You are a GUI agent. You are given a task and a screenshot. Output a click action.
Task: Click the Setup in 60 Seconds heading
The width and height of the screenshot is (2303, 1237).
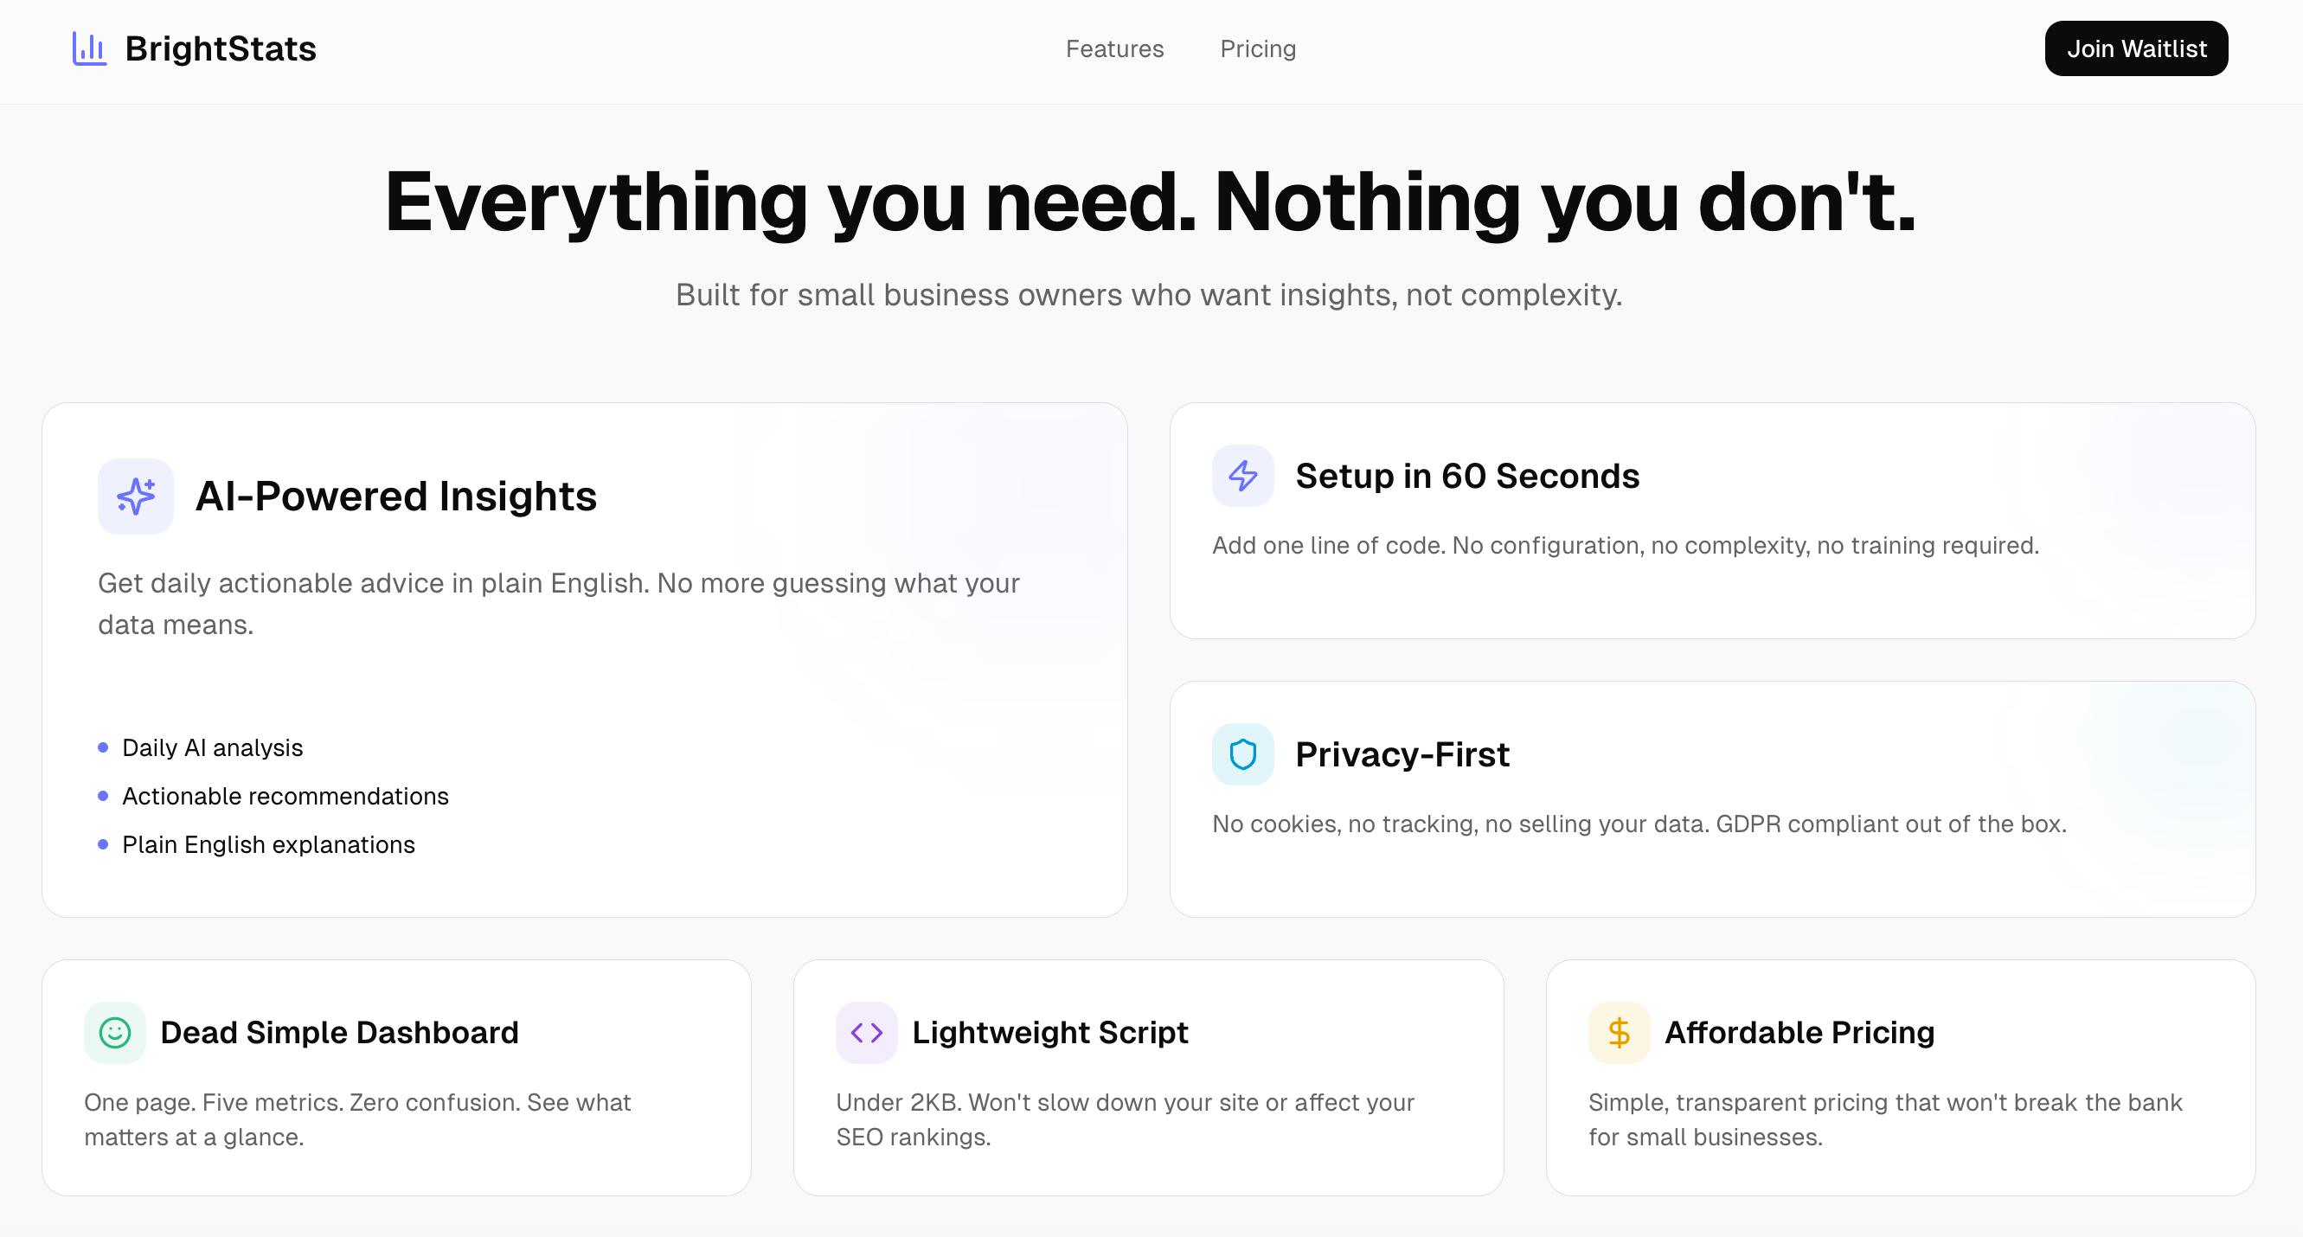tap(1467, 476)
